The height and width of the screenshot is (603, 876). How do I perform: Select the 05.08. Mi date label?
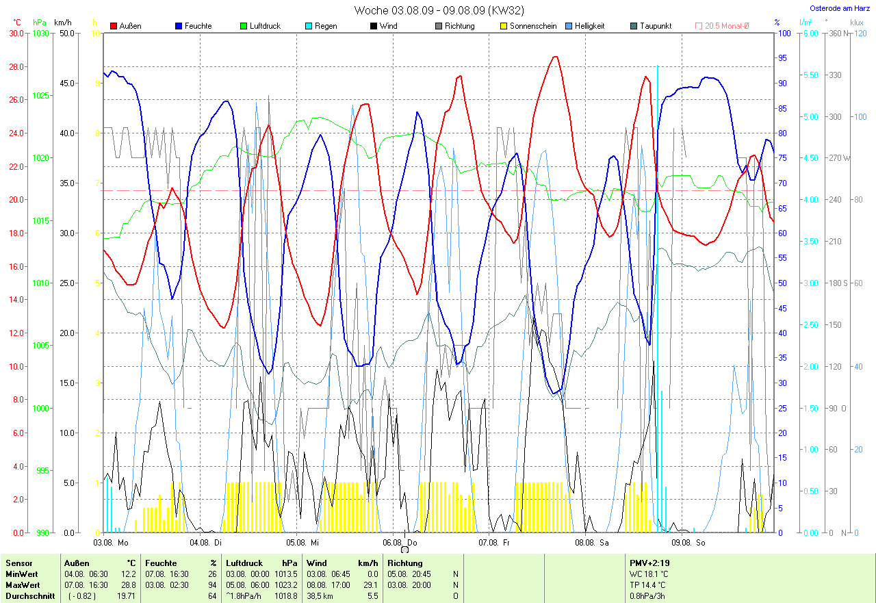coord(302,542)
